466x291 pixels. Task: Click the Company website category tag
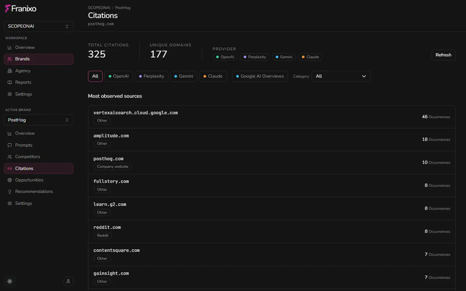[113, 167]
